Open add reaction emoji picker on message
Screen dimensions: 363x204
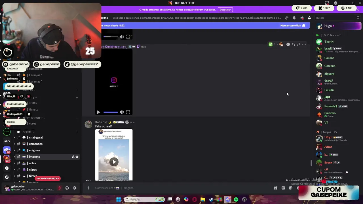(288, 44)
